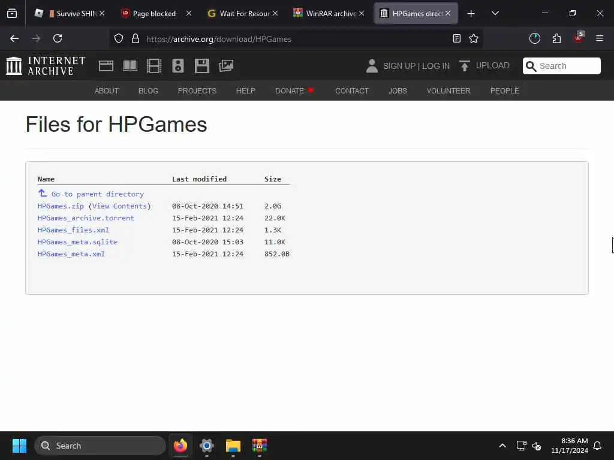This screenshot has width=614, height=460.
Task: Click Go to parent directory link
Action: [98, 194]
